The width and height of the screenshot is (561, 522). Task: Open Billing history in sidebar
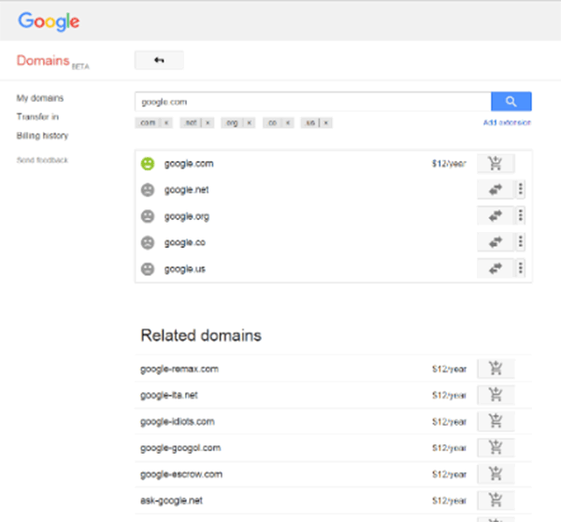[x=42, y=136]
